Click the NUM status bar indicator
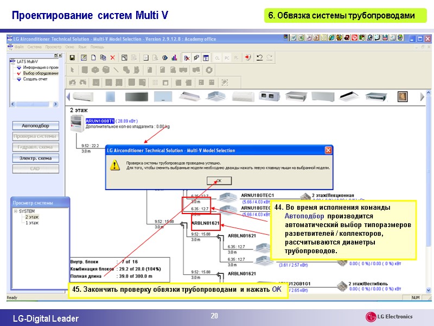Image resolution: width=434 pixels, height=326 pixels. point(416,297)
